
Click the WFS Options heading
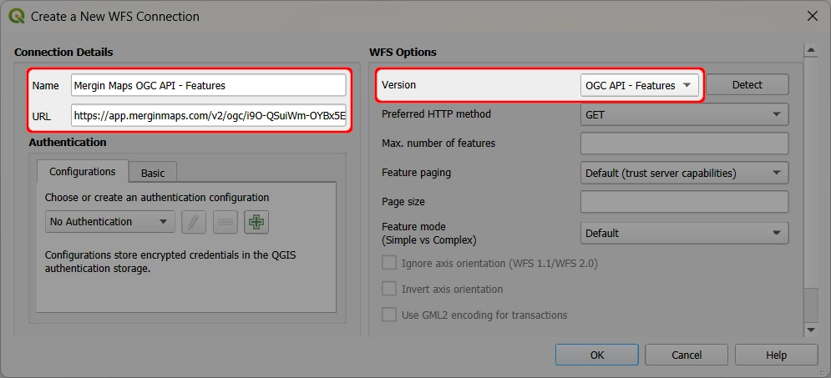[x=403, y=52]
